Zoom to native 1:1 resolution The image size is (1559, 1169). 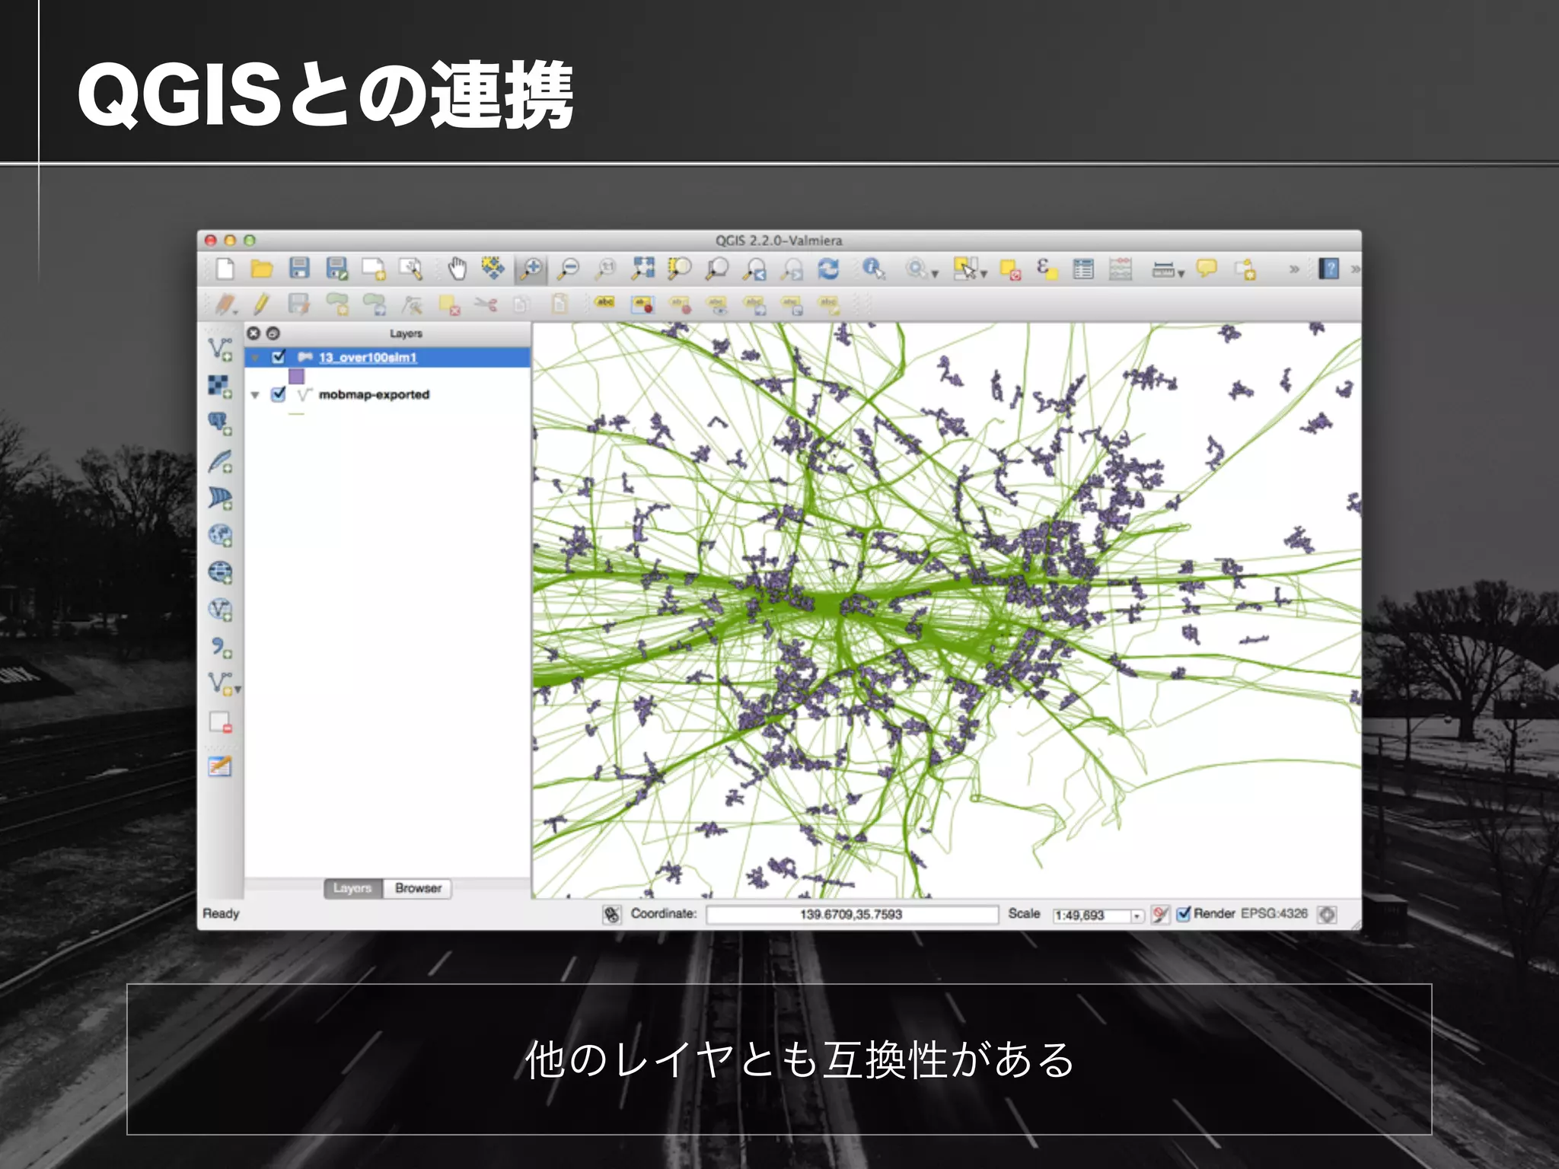point(606,269)
